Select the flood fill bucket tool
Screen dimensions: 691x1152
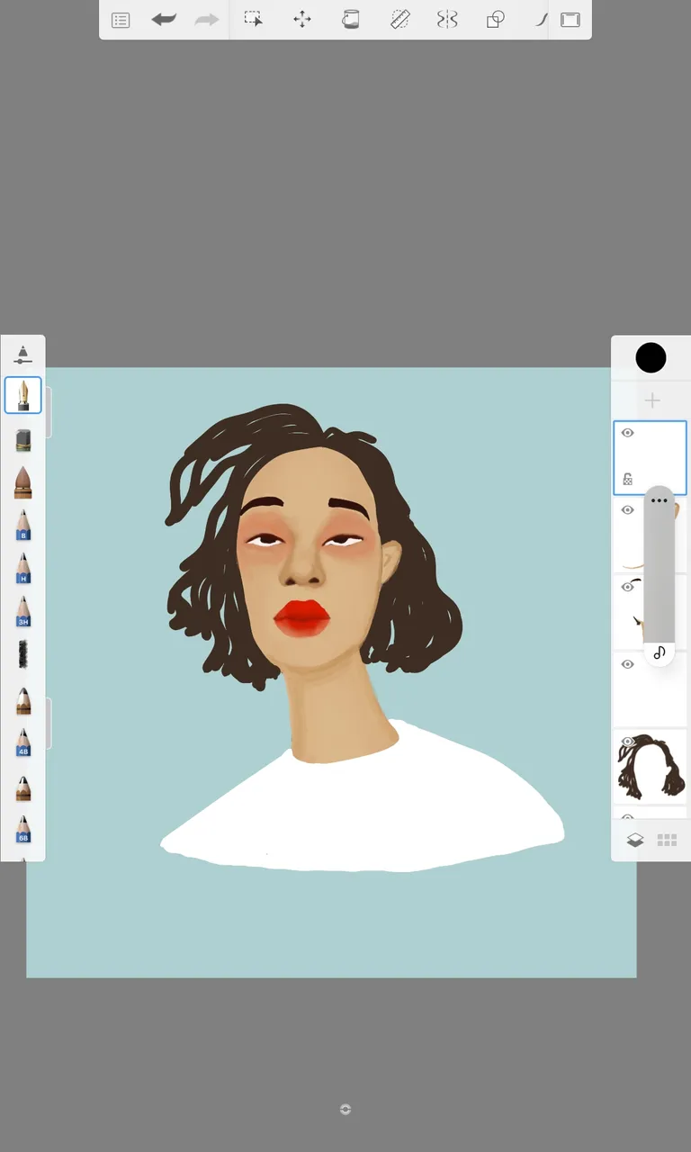[351, 19]
